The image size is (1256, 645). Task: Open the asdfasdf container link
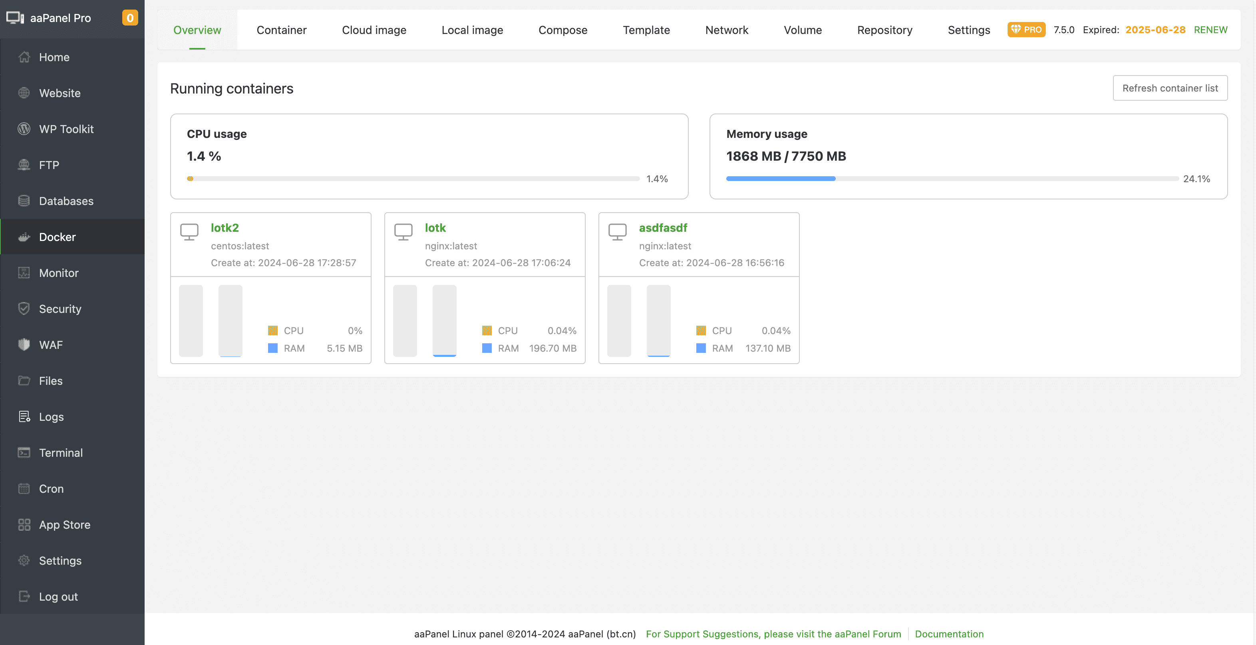663,228
